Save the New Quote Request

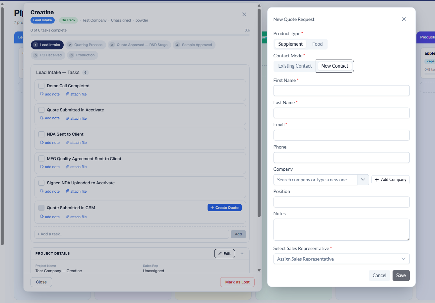click(x=401, y=275)
